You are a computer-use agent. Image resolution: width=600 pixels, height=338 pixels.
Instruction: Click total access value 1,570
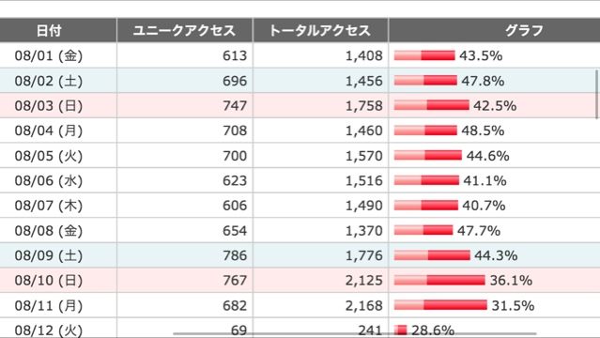click(x=364, y=156)
